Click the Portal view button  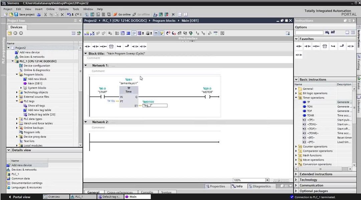(x=19, y=197)
